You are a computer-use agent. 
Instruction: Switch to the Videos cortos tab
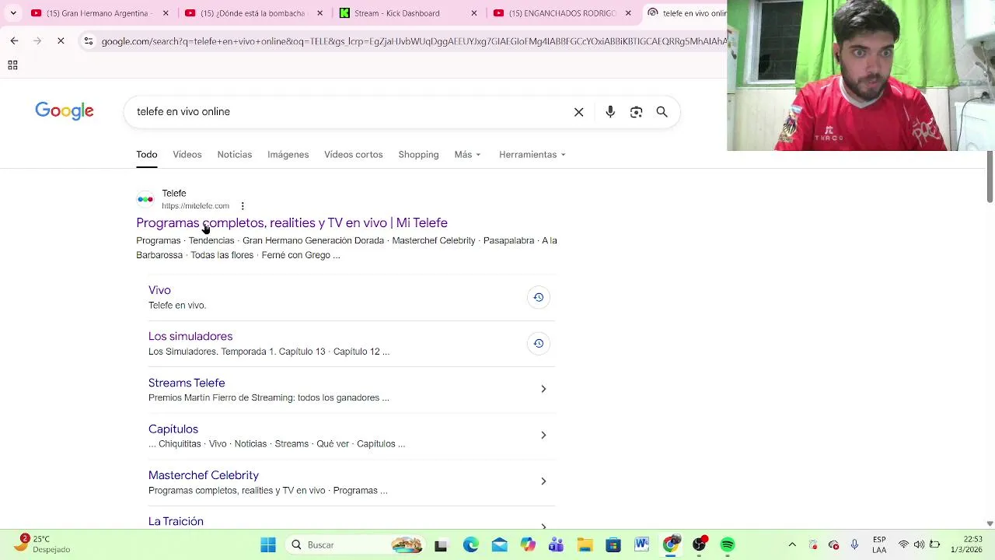pyautogui.click(x=354, y=155)
